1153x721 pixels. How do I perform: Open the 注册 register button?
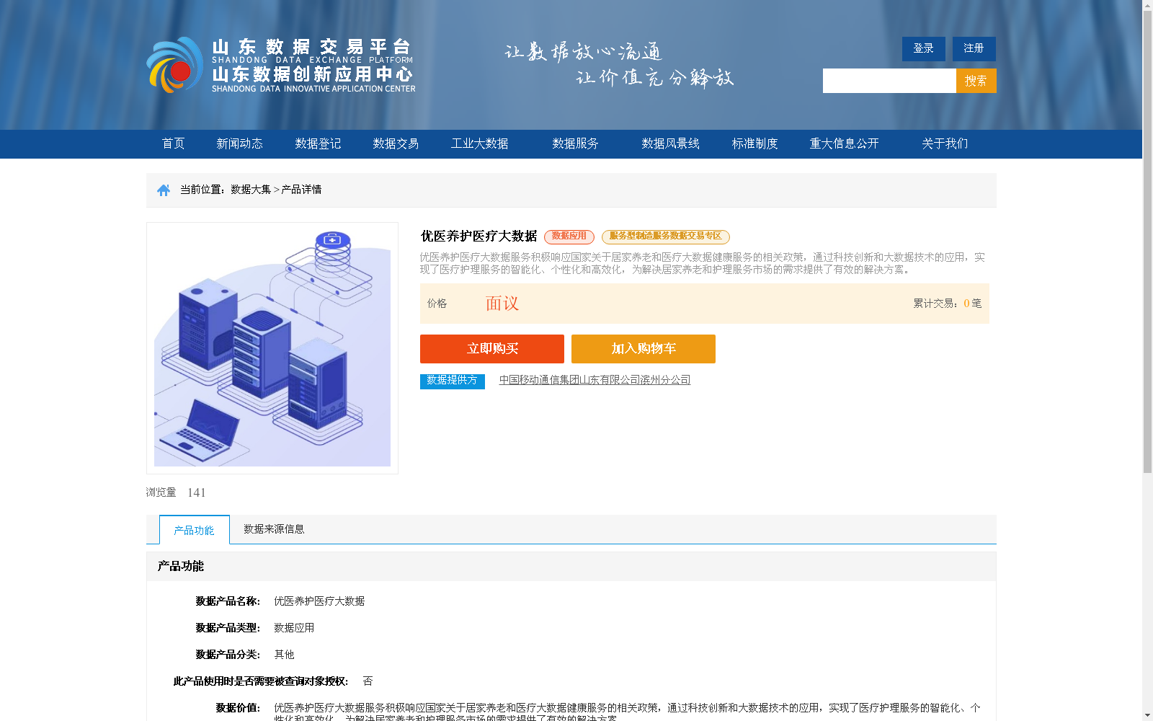pyautogui.click(x=974, y=48)
